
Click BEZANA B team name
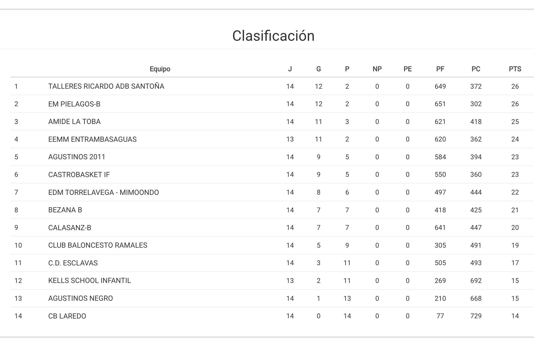coord(65,210)
